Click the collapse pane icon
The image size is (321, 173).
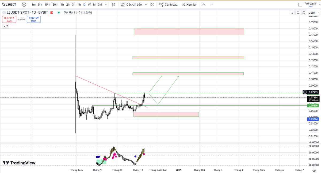298,13
